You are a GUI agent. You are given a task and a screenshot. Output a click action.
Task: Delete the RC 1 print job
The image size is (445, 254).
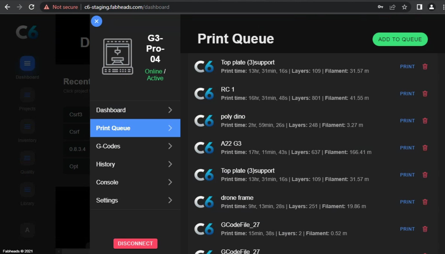coord(425,94)
